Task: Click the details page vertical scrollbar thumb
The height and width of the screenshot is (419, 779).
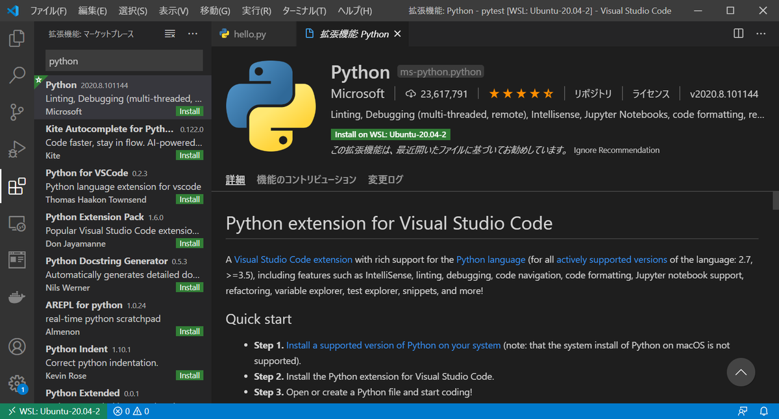Action: point(775,200)
